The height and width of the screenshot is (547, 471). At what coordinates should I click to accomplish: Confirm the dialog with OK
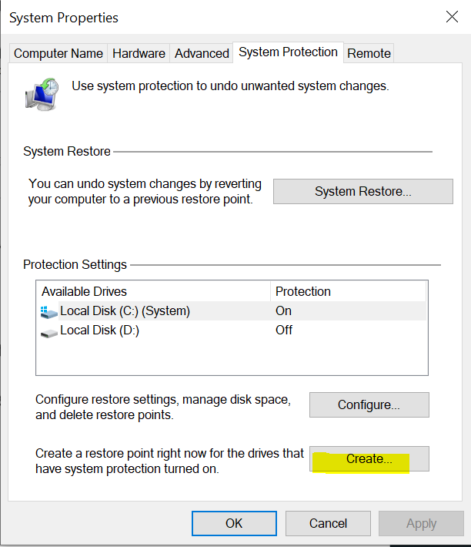234,523
